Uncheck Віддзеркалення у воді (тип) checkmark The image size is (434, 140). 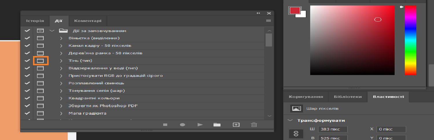coord(27,68)
